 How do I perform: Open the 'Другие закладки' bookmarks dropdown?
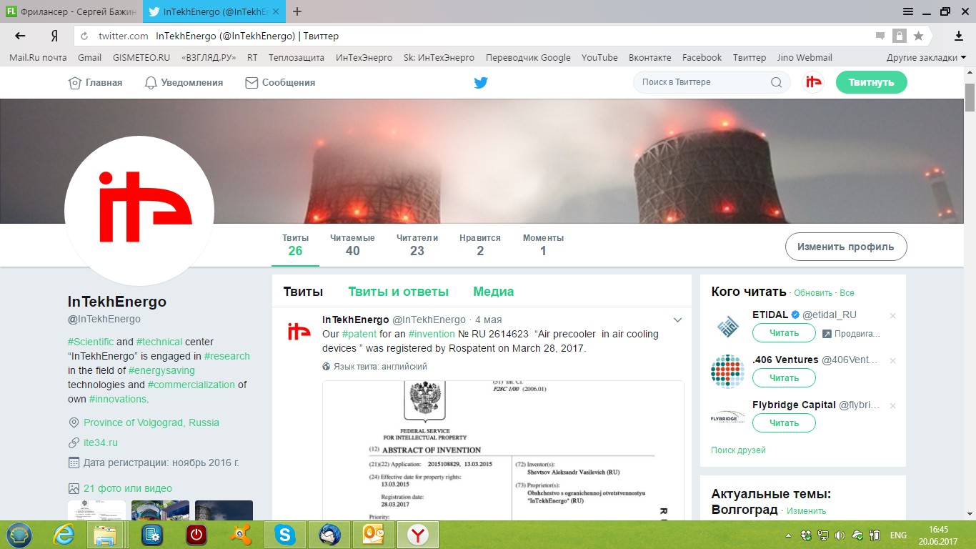click(926, 58)
